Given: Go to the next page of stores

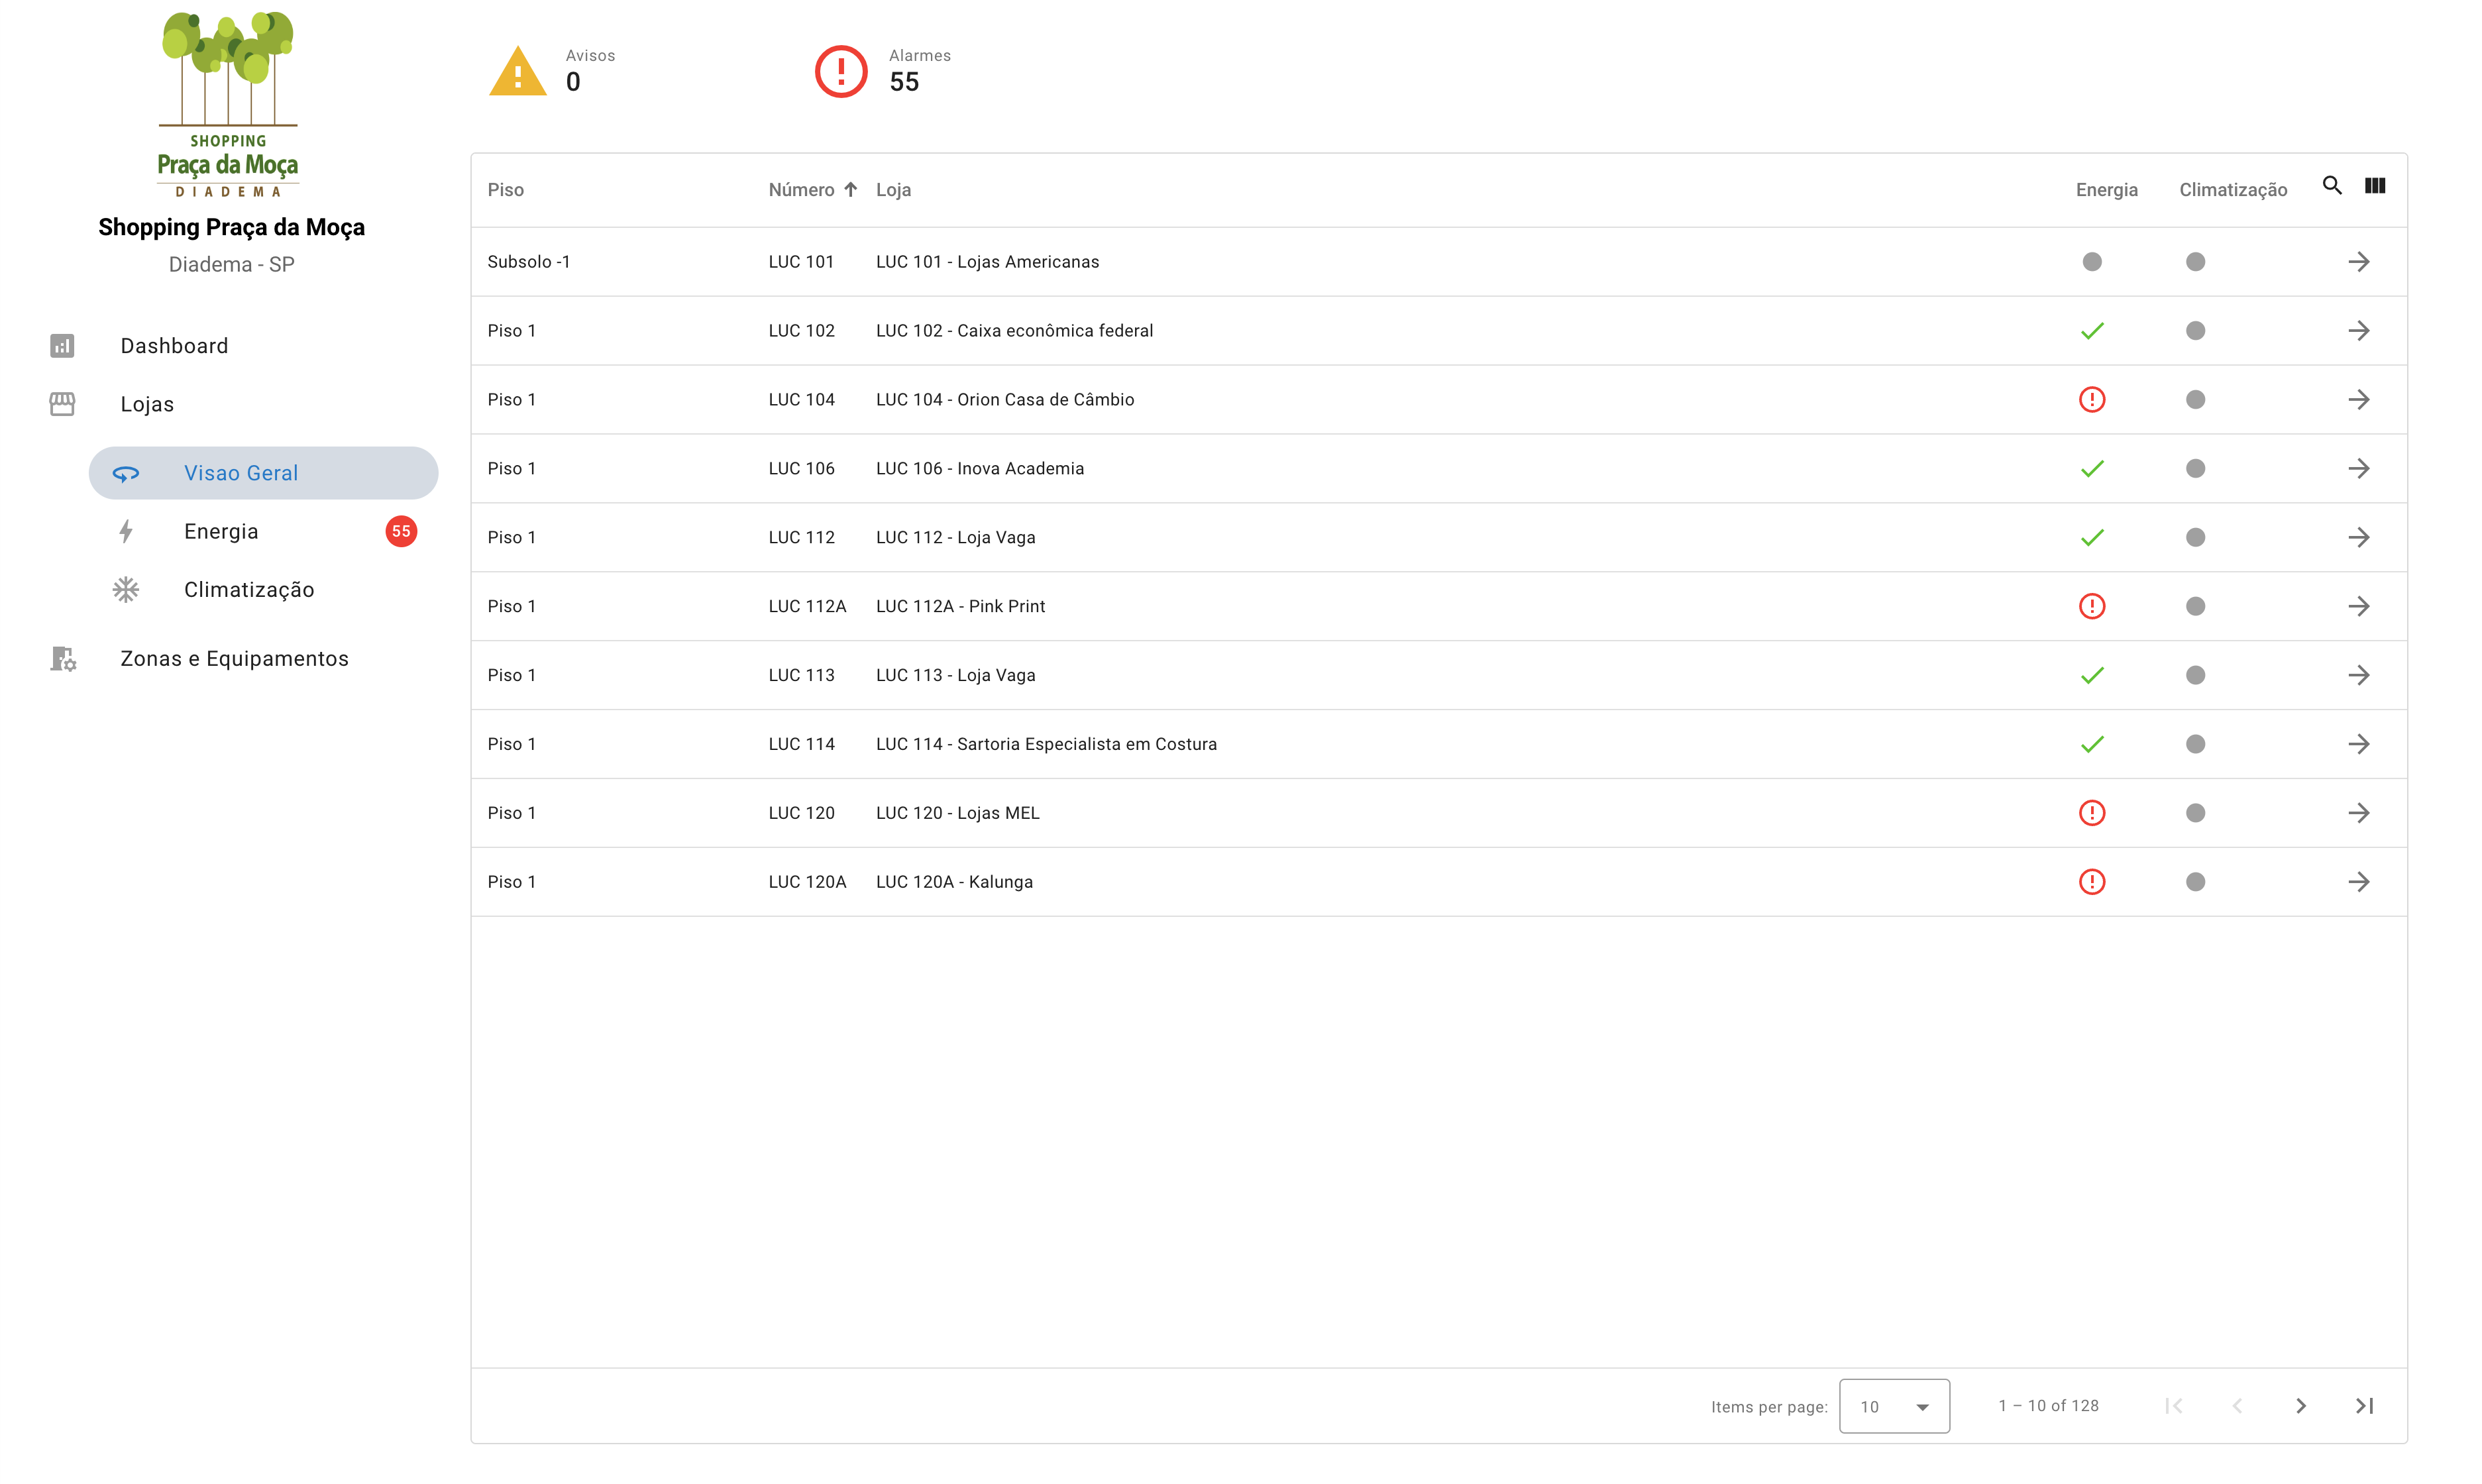Looking at the screenshot, I should coord(2301,1405).
